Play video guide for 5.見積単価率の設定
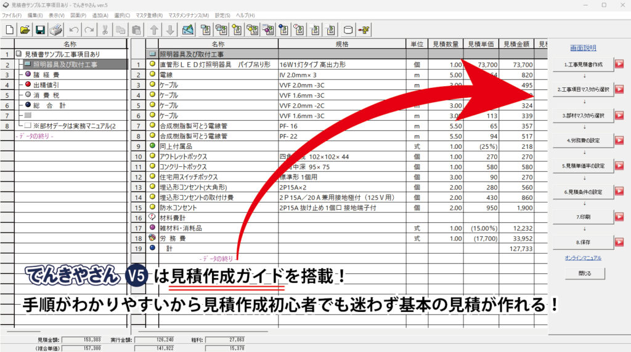631x352 pixels. point(619,166)
